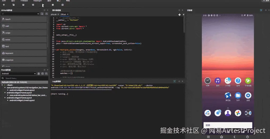Image resolution: width=270 pixels, height=139 pixels.
Task: Insert a keyevent command from the Airtest panel
Action: click(x=24, y=53)
